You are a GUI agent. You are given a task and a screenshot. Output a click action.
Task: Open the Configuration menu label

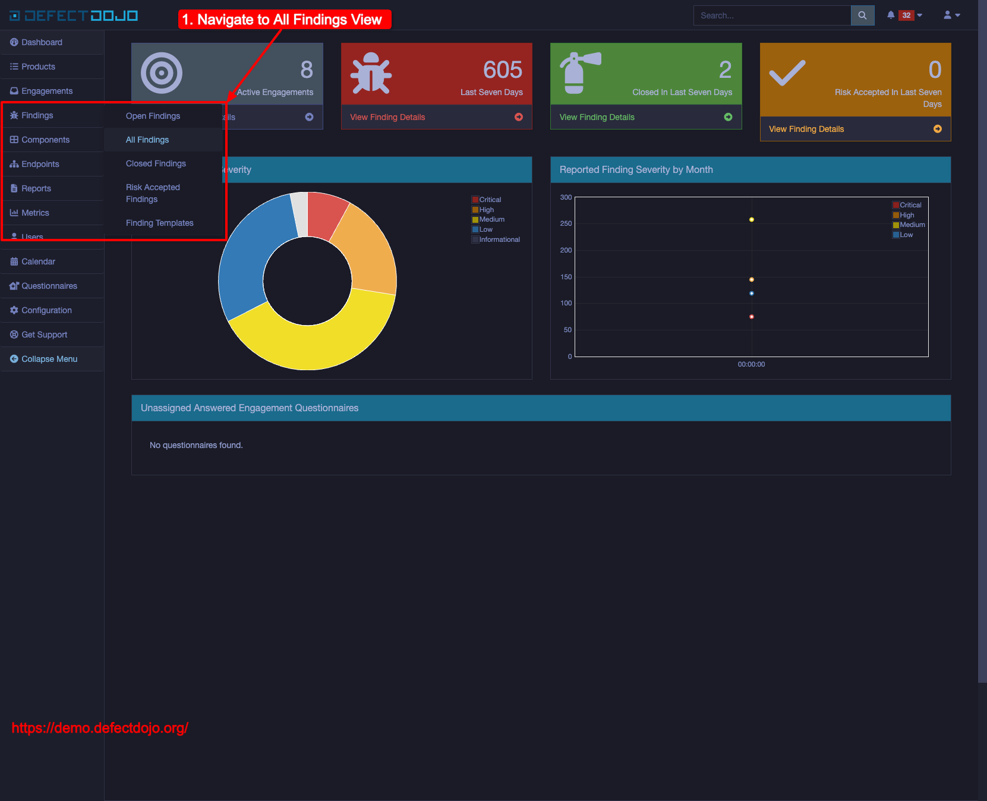click(x=46, y=310)
